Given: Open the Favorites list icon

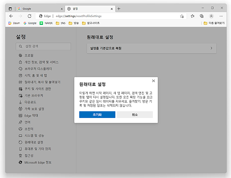Looking at the screenshot, I should pyautogui.click(x=192, y=16).
